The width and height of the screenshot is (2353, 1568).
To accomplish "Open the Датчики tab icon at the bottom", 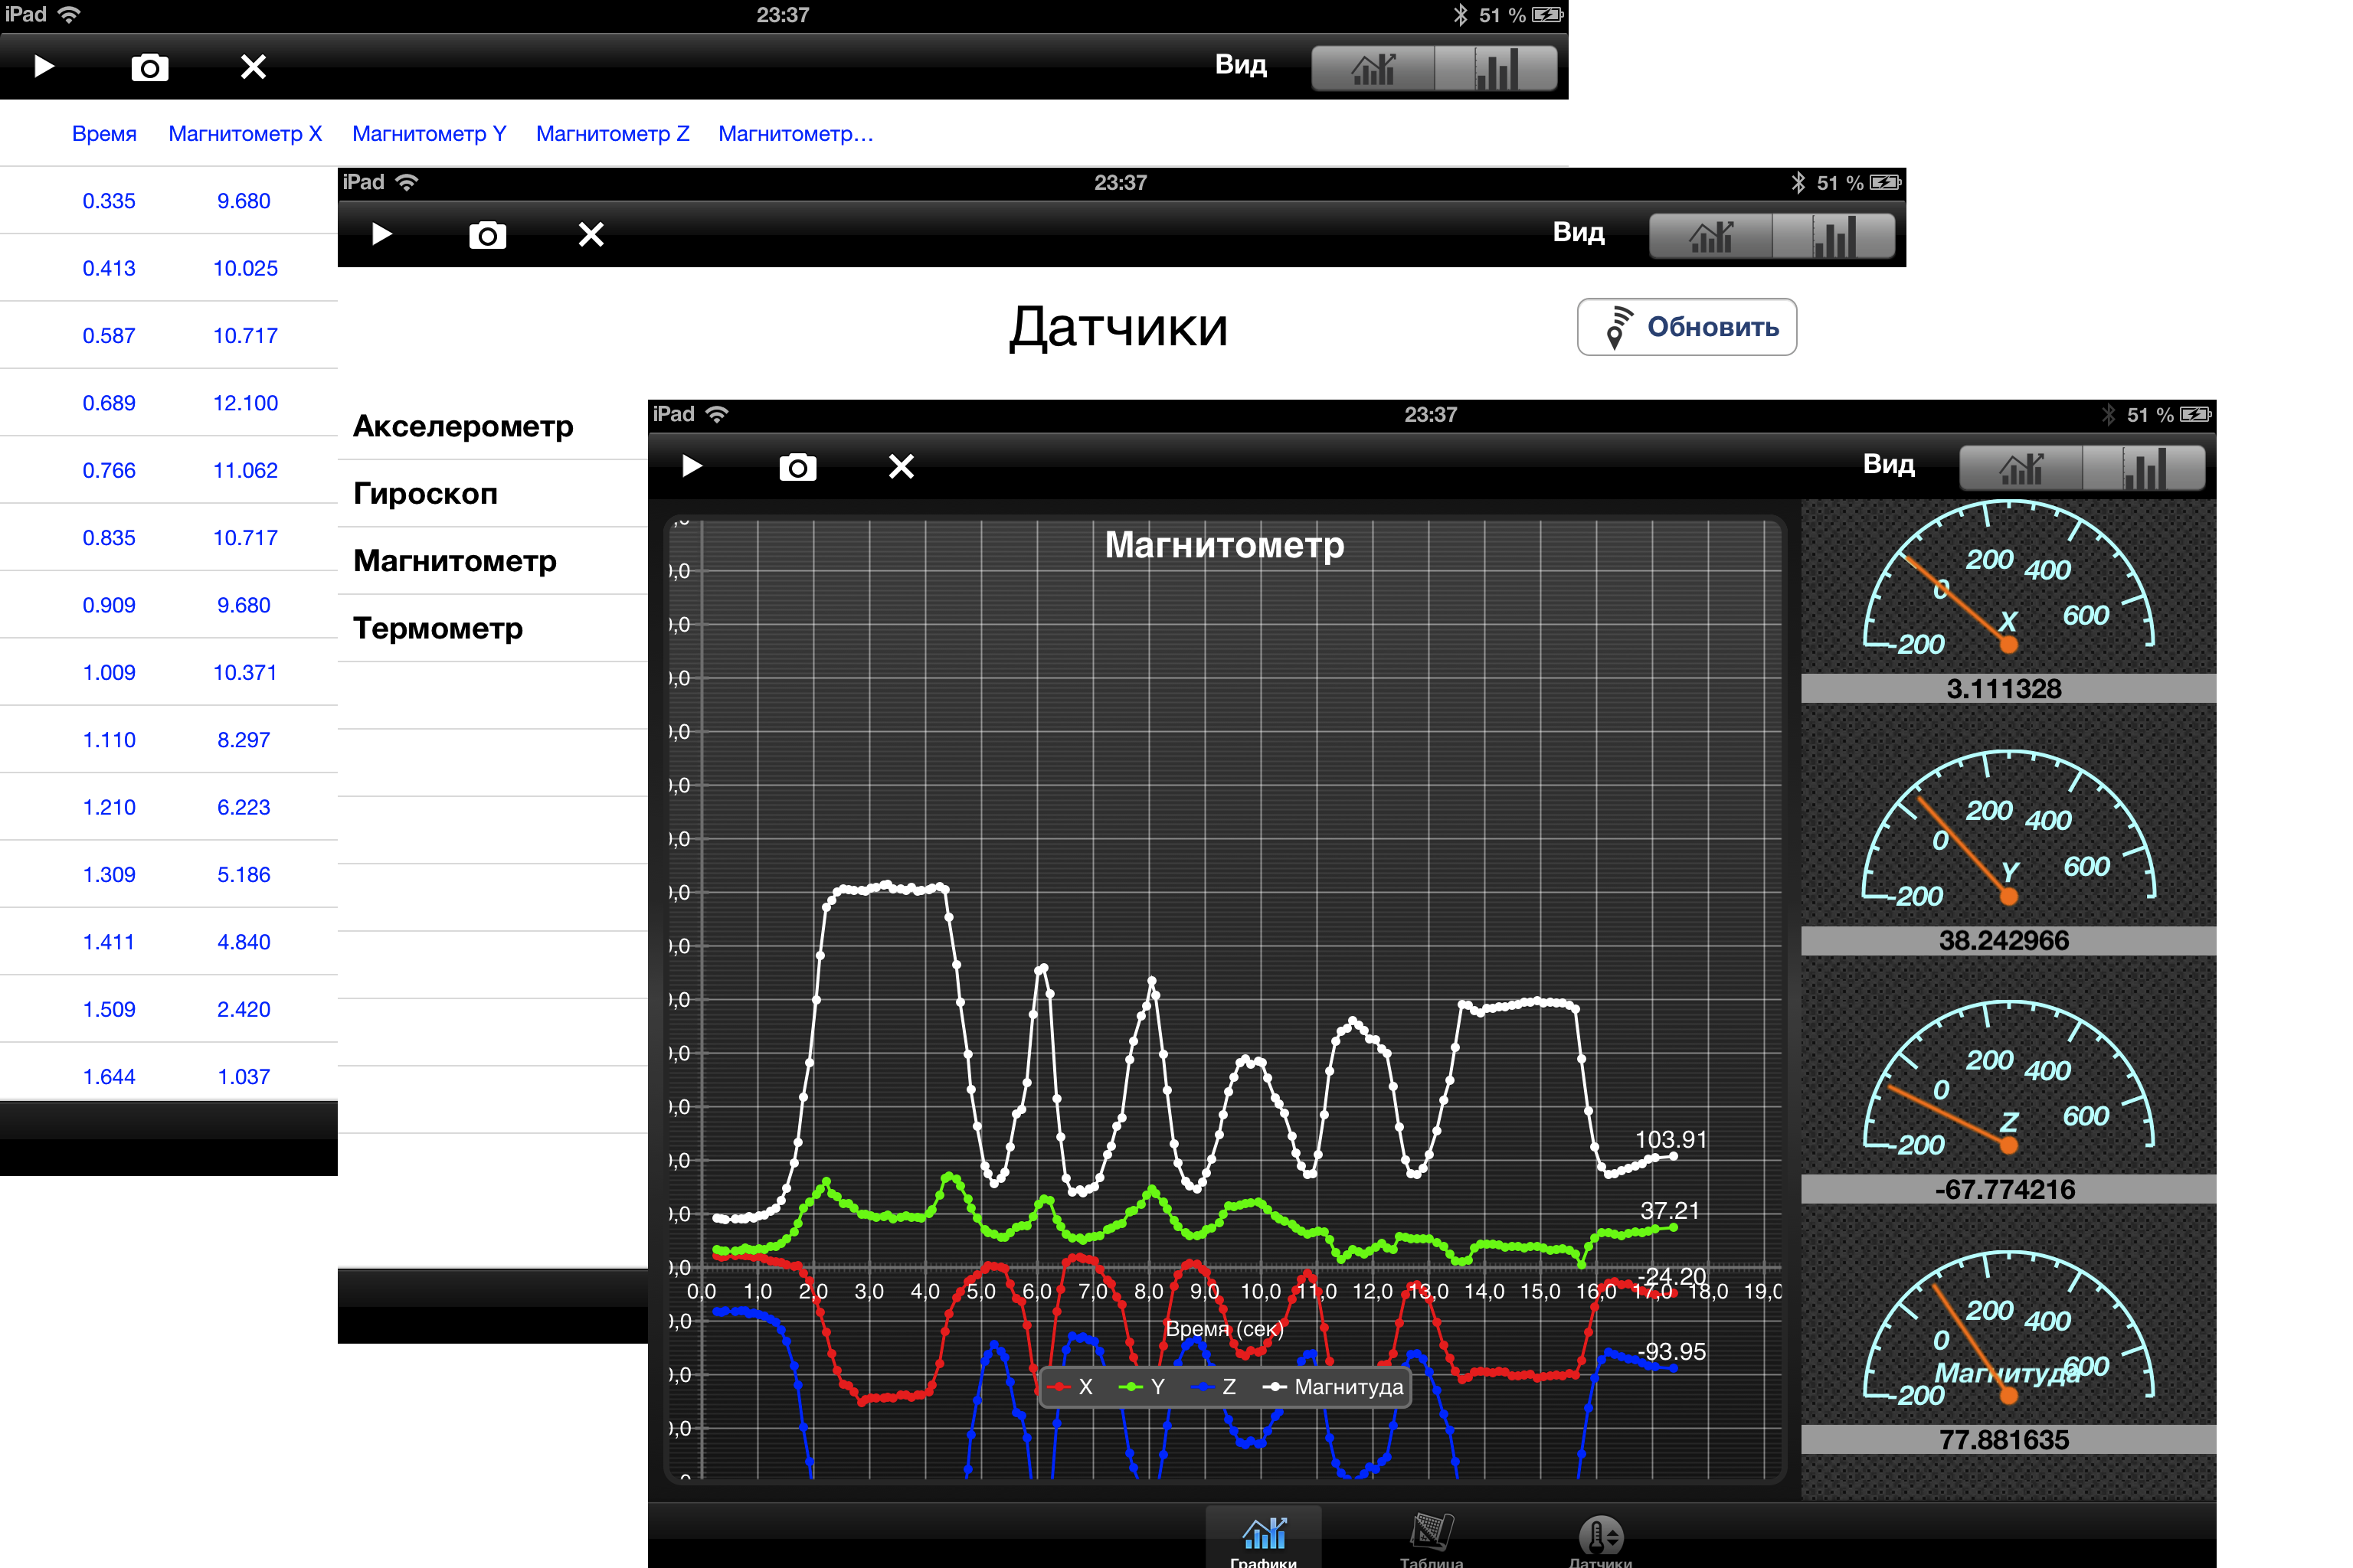I will coord(1599,1538).
